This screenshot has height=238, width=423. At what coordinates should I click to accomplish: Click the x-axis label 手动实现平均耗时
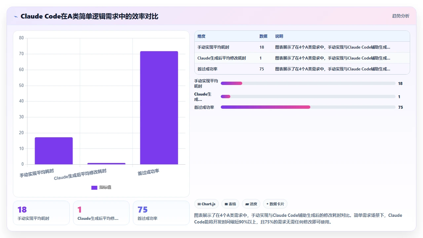37,173
